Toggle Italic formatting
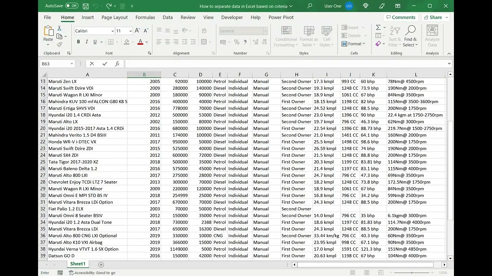 point(86,42)
